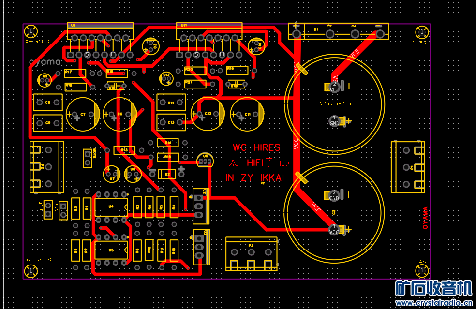Image resolution: width=476 pixels, height=309 pixels.
Task: Select vertical resistor R4
Action: (174, 207)
